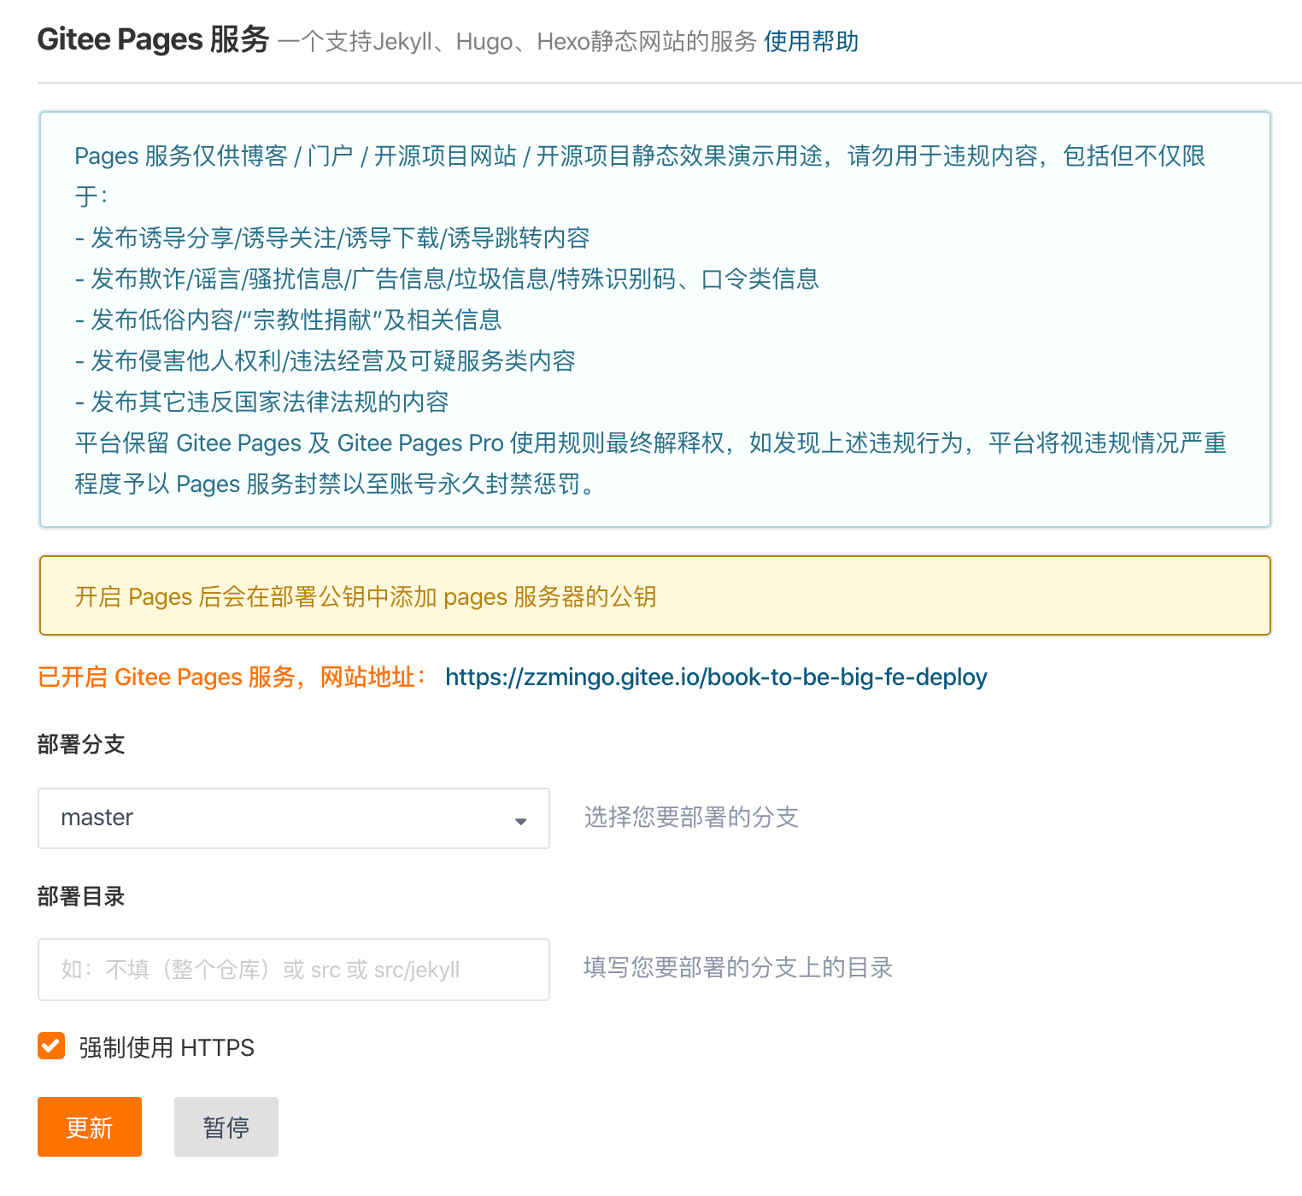This screenshot has width=1302, height=1196.
Task: Focus the 部署目录 directory input field
Action: click(294, 970)
